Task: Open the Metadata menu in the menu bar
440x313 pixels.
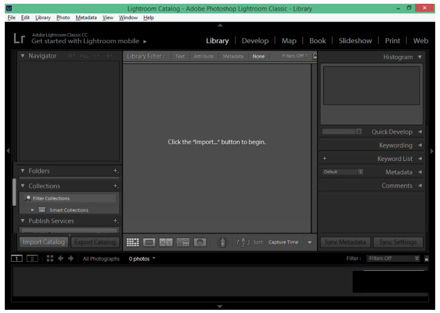Action: (86, 18)
